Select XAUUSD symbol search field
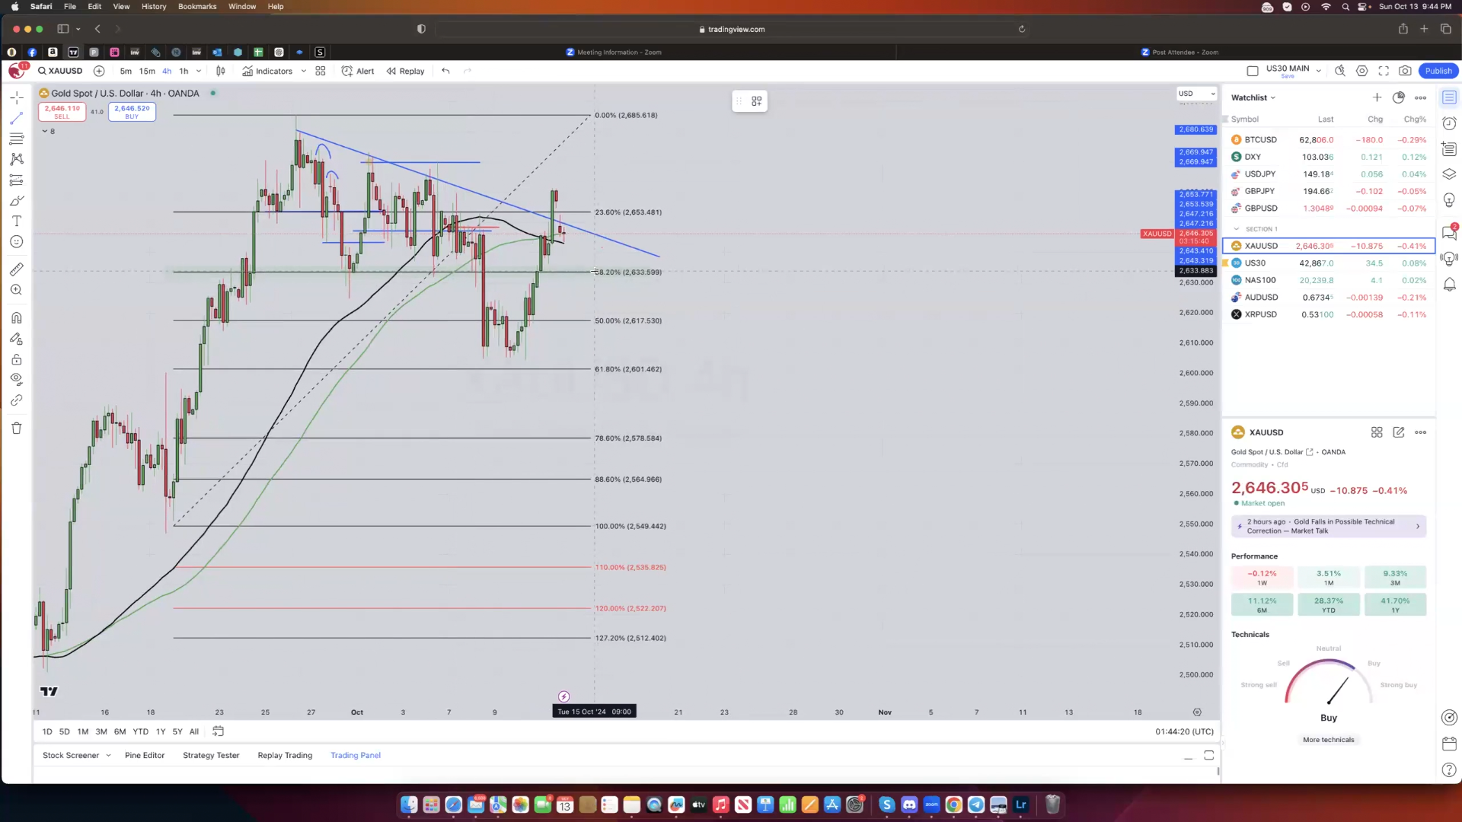Viewport: 1462px width, 822px height. [61, 71]
